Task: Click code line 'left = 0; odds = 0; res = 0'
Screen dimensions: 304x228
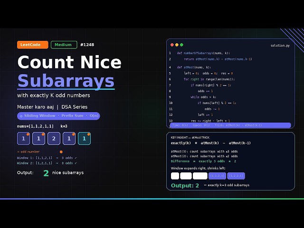Action: tap(209, 73)
